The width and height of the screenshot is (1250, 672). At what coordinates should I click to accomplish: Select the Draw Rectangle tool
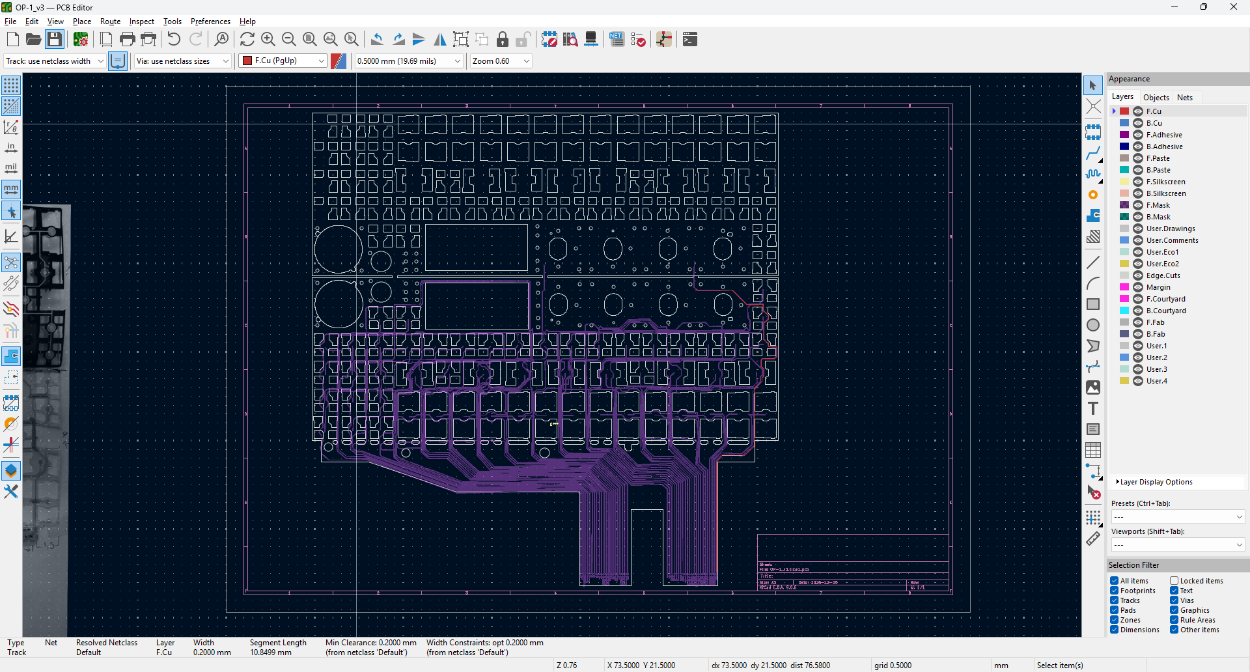(x=1093, y=304)
